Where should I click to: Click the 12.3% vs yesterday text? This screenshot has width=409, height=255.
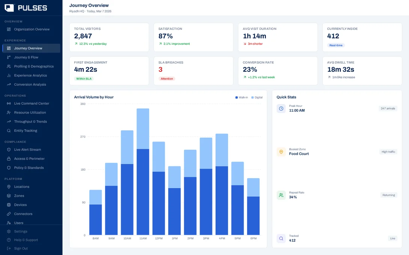[x=93, y=44]
